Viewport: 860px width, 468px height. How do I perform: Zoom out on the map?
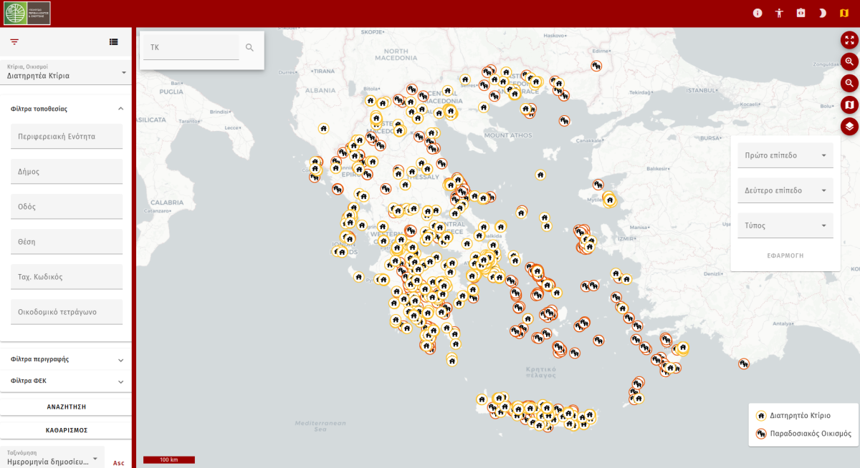tap(849, 83)
